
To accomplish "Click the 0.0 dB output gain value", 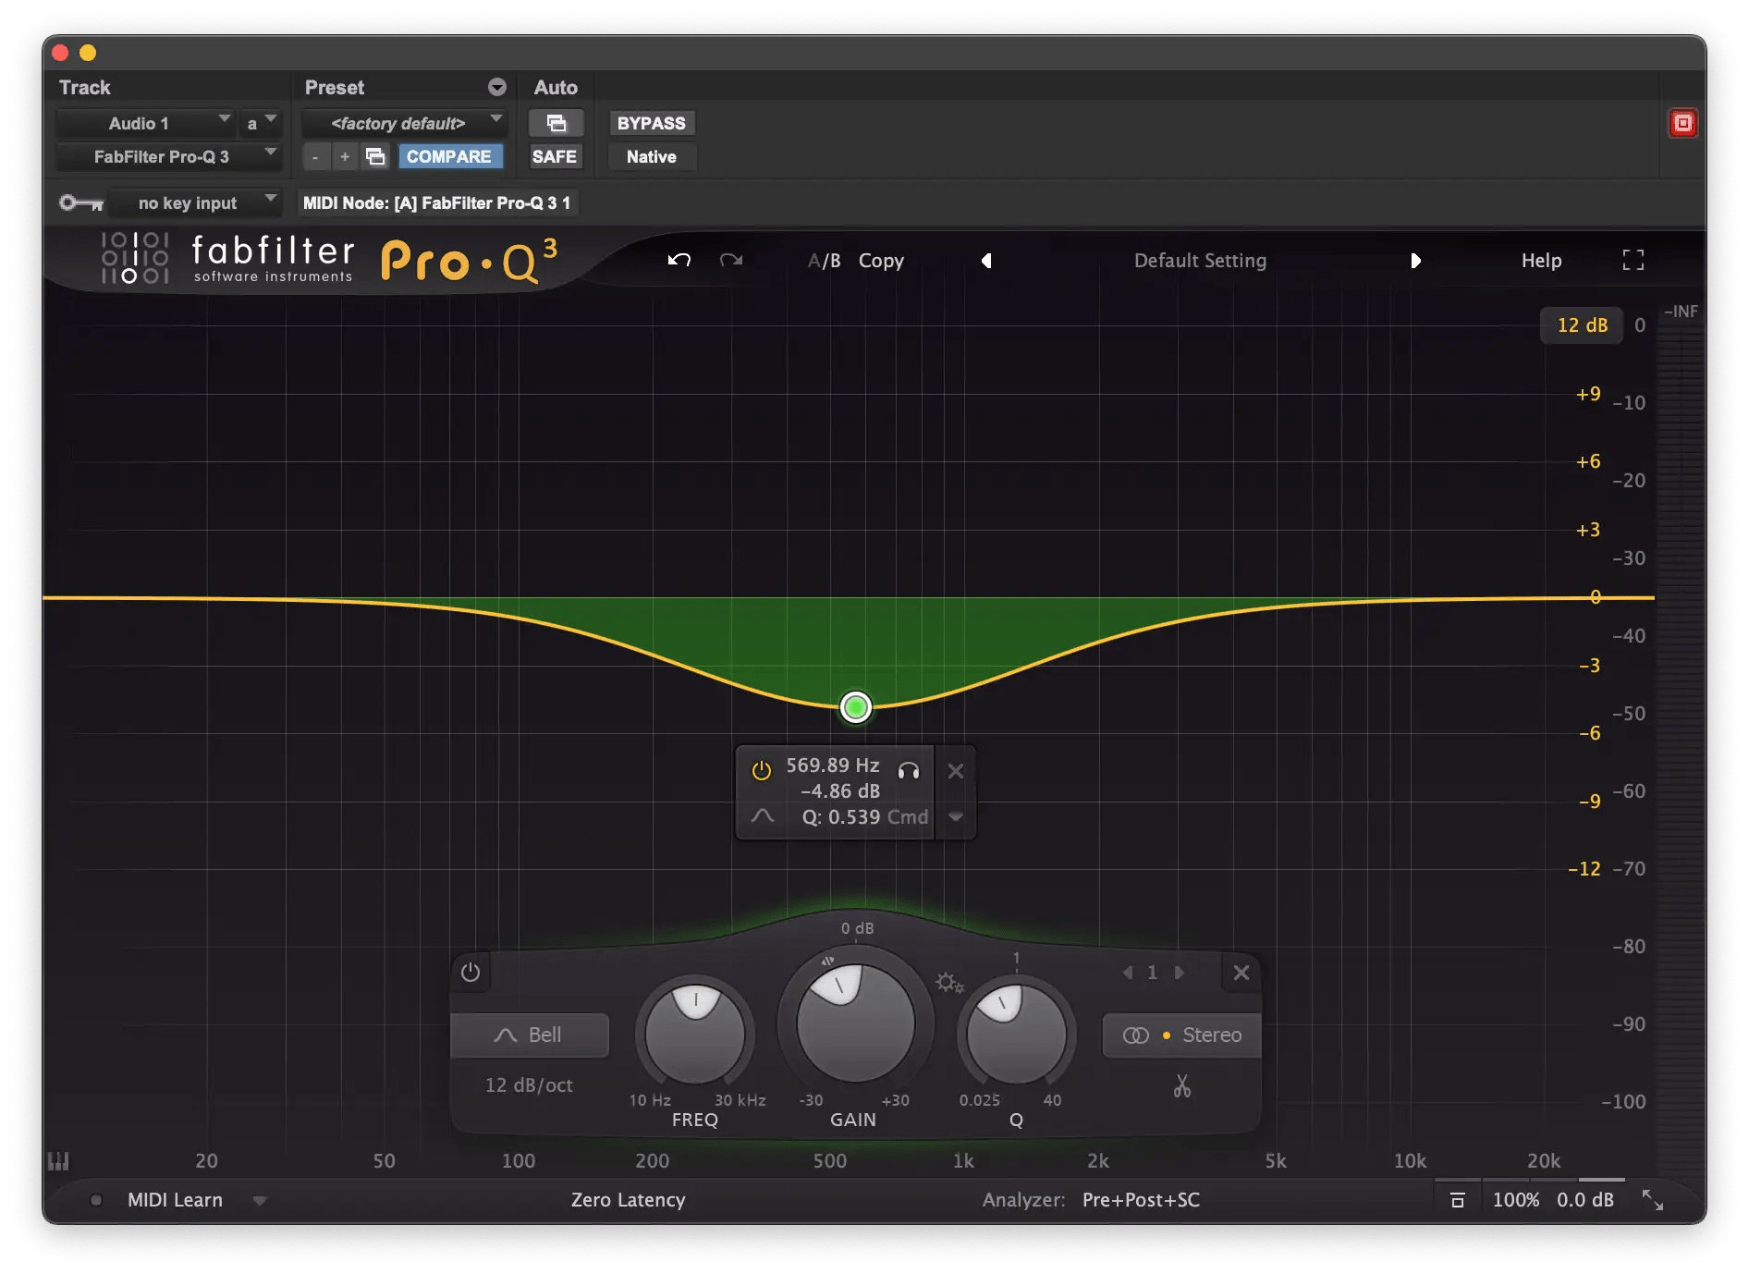I will pyautogui.click(x=1585, y=1200).
